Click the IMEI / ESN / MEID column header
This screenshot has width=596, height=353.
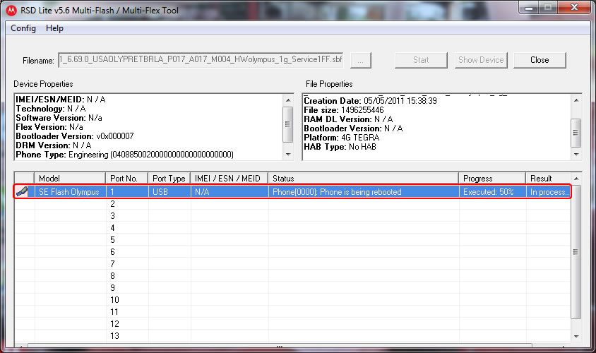point(230,178)
